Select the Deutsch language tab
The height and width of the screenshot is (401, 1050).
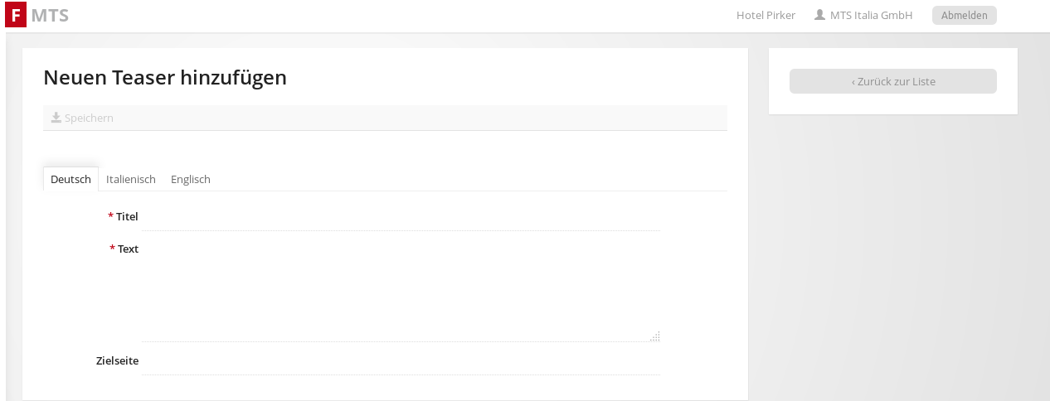click(x=70, y=179)
